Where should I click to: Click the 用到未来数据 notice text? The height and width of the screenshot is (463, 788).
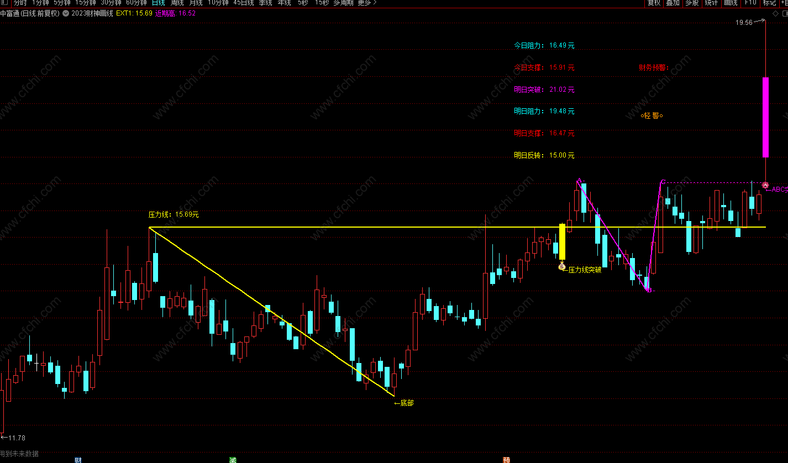19,454
